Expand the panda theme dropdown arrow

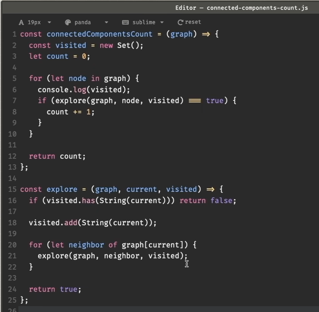tap(106, 22)
